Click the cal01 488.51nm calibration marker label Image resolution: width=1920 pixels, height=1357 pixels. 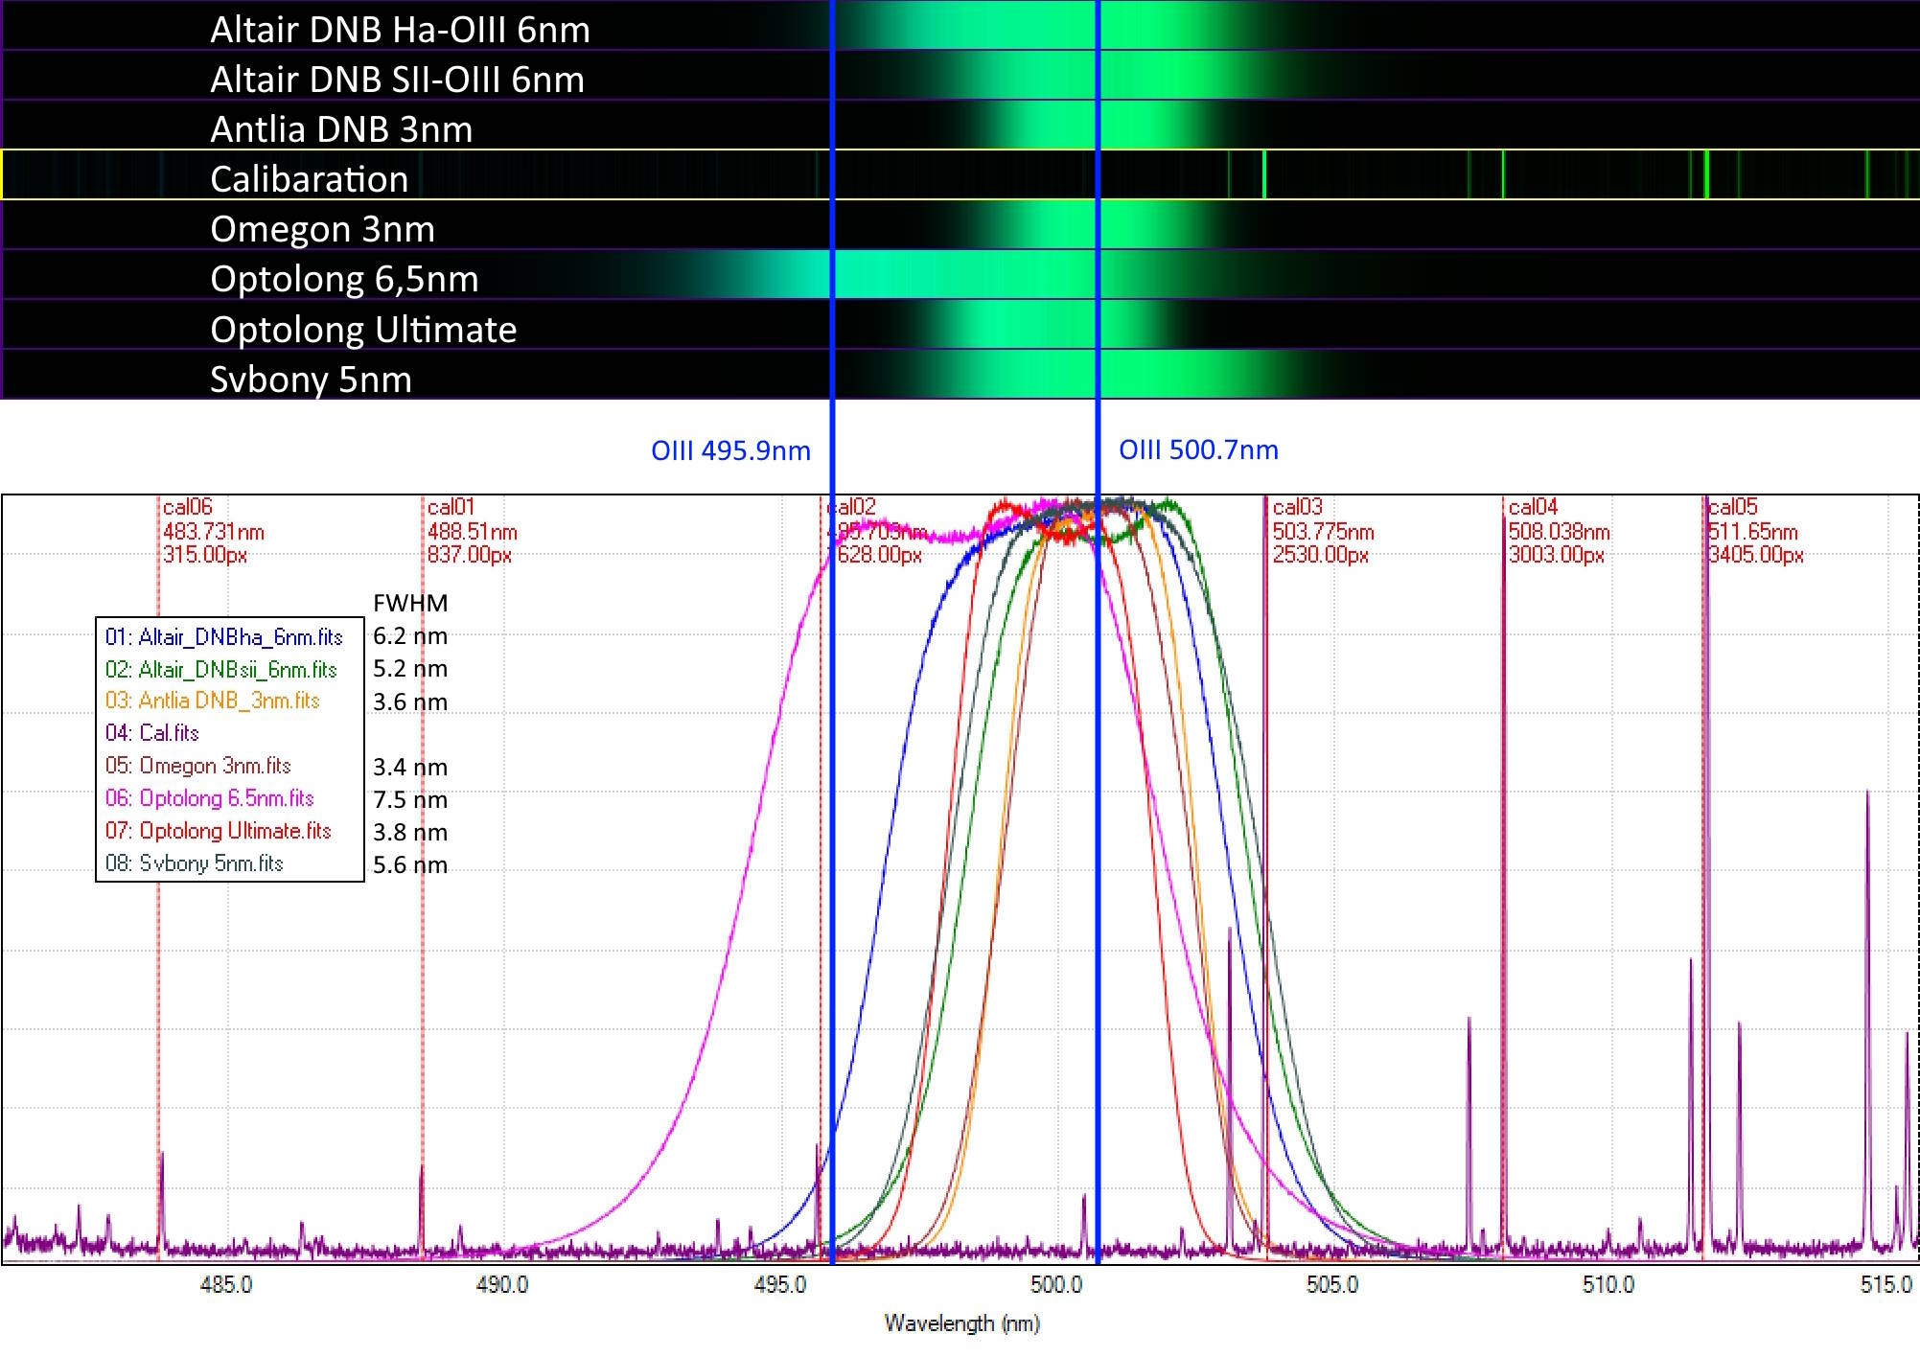[x=472, y=531]
